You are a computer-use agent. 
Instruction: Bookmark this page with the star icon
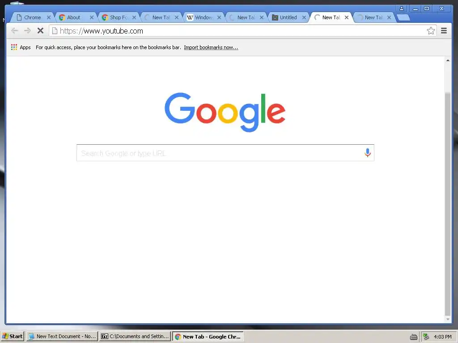point(431,31)
